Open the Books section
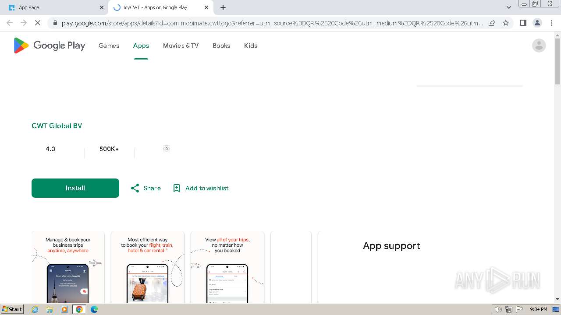 click(x=221, y=45)
